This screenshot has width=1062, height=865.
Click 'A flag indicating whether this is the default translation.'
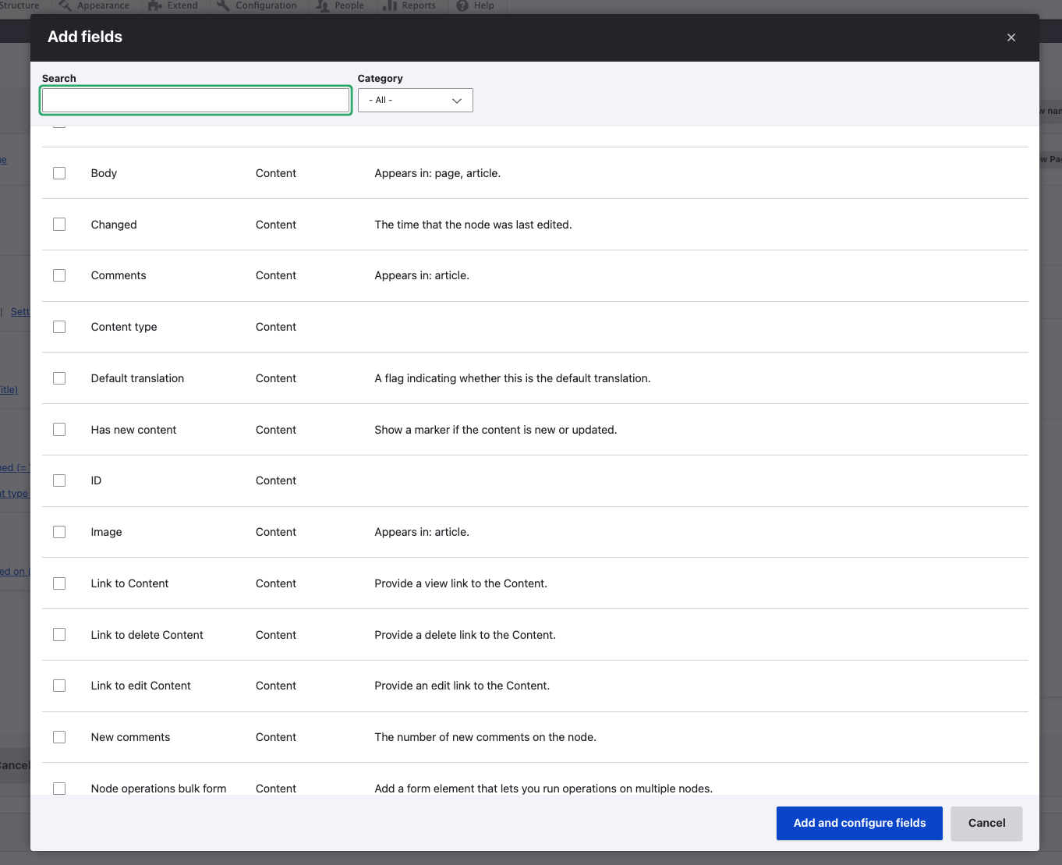512,378
